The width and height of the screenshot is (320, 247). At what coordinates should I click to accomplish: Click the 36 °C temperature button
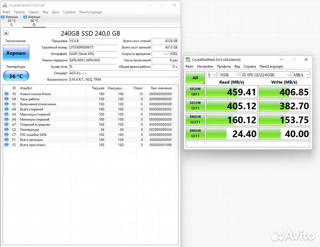(16, 76)
